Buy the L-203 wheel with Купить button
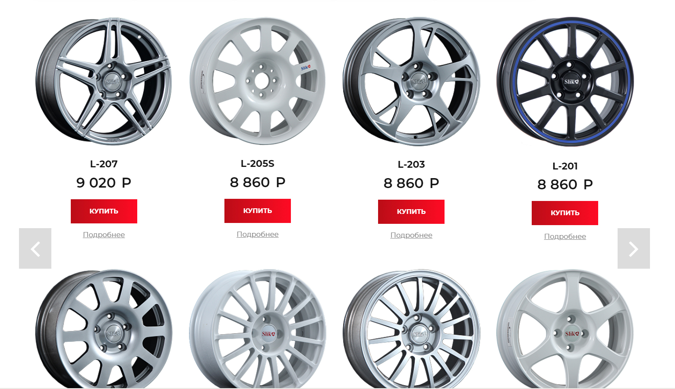This screenshot has width=675, height=389. 411,212
